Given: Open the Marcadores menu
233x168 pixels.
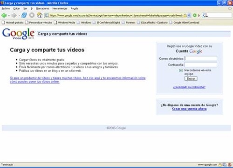Looking at the screenshot, I should (x=42, y=8).
